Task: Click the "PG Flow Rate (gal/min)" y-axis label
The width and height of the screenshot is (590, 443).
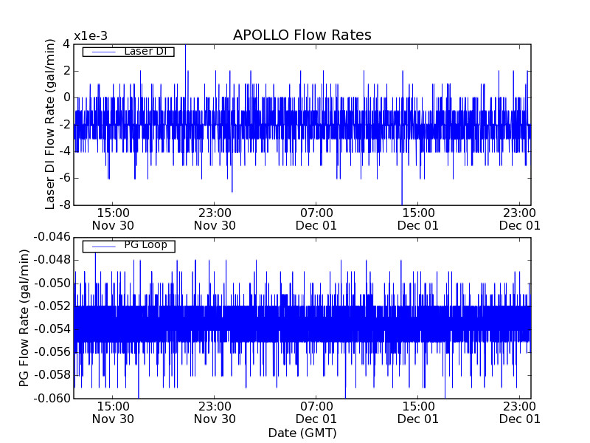Action: pyautogui.click(x=24, y=317)
